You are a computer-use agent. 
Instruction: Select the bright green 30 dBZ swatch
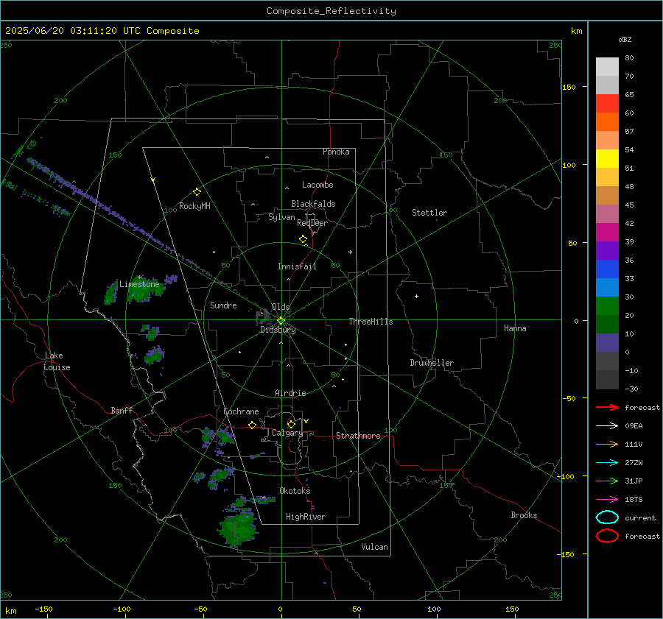pyautogui.click(x=607, y=306)
